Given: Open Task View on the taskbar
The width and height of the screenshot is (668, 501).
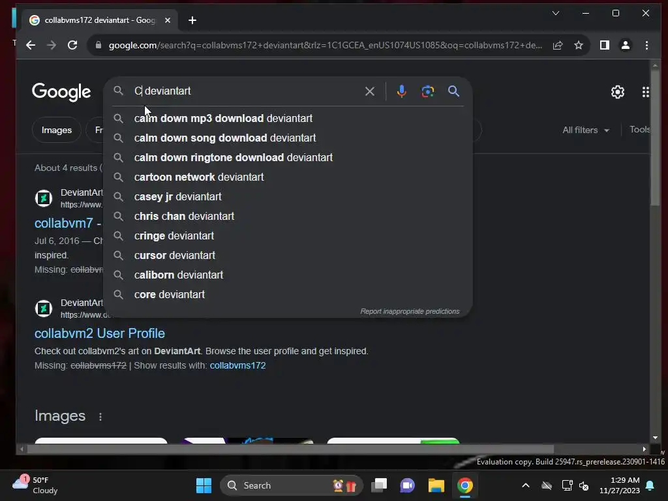Looking at the screenshot, I should (x=379, y=485).
